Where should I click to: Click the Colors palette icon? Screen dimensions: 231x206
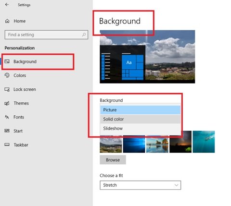pyautogui.click(x=7, y=75)
